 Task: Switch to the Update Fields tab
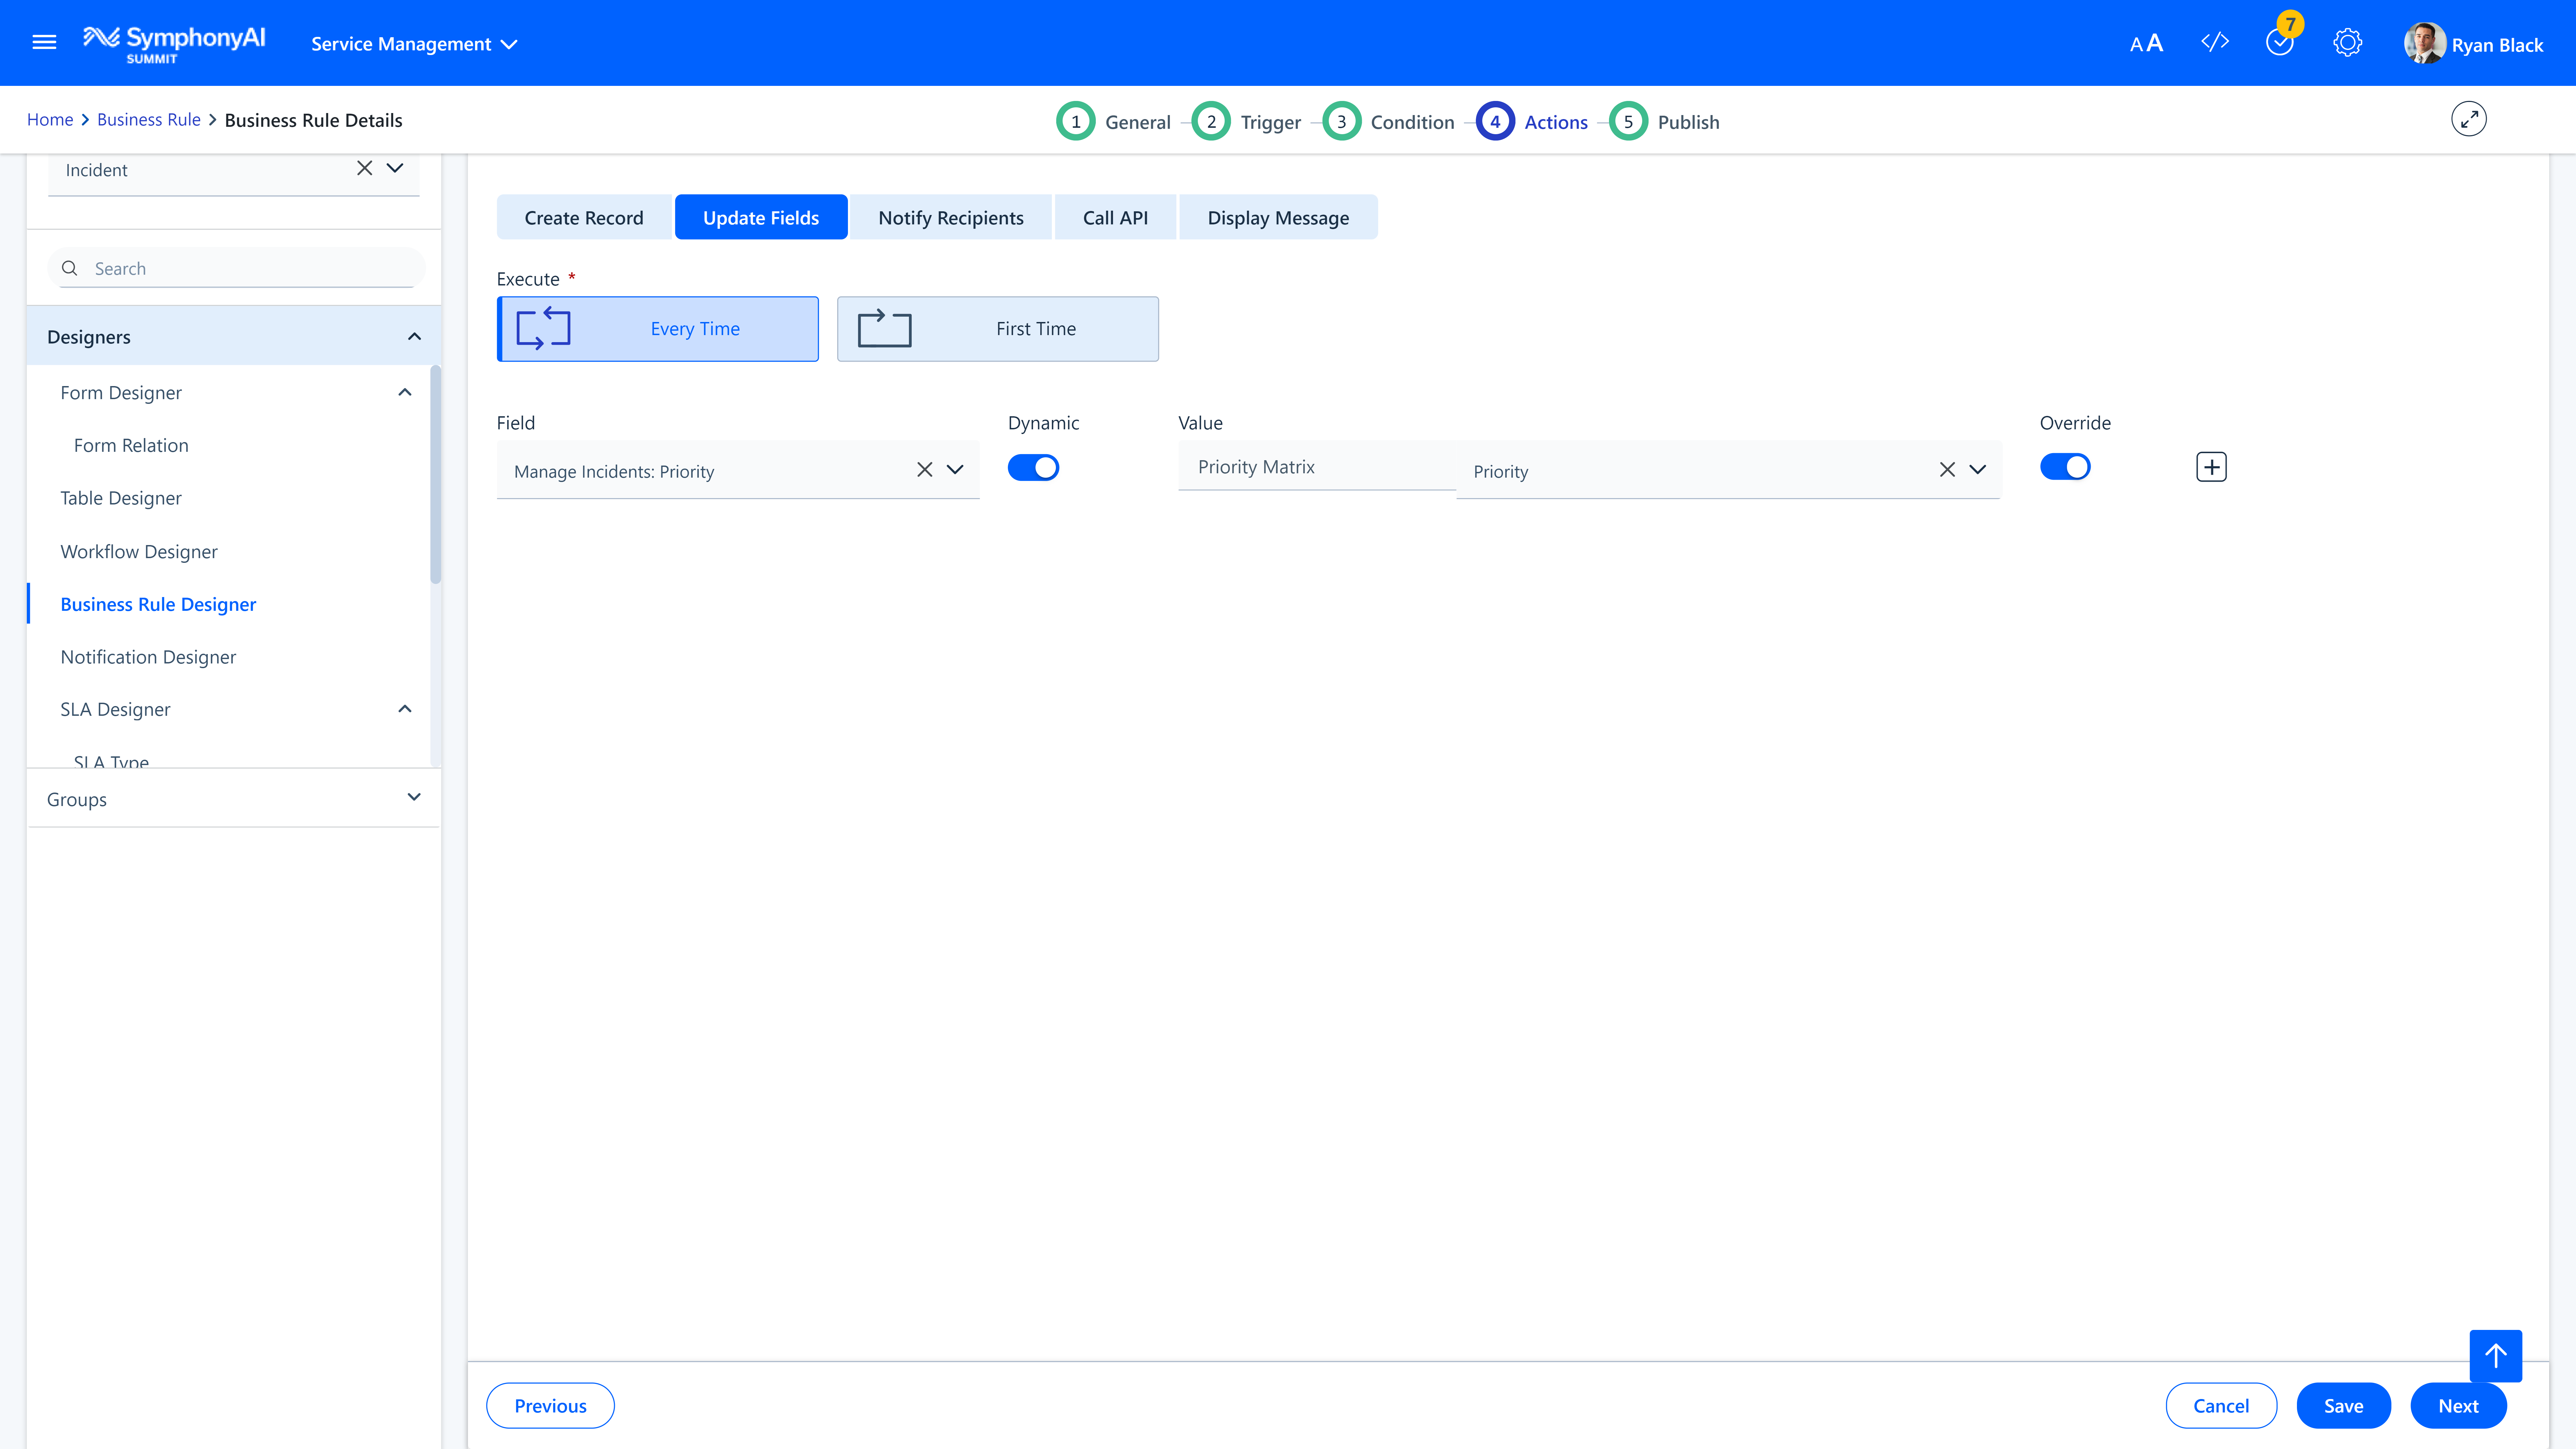(761, 217)
